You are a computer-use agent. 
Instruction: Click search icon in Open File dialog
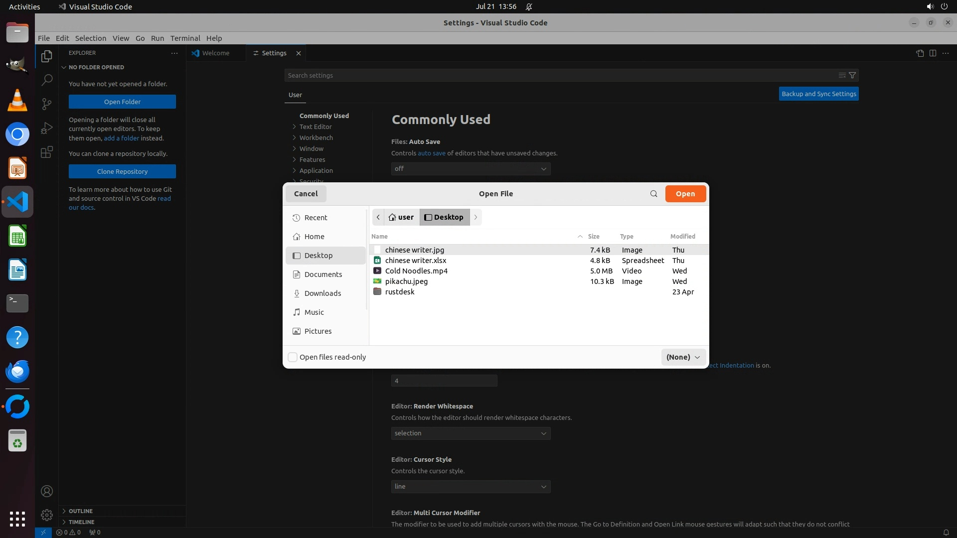[x=653, y=194]
